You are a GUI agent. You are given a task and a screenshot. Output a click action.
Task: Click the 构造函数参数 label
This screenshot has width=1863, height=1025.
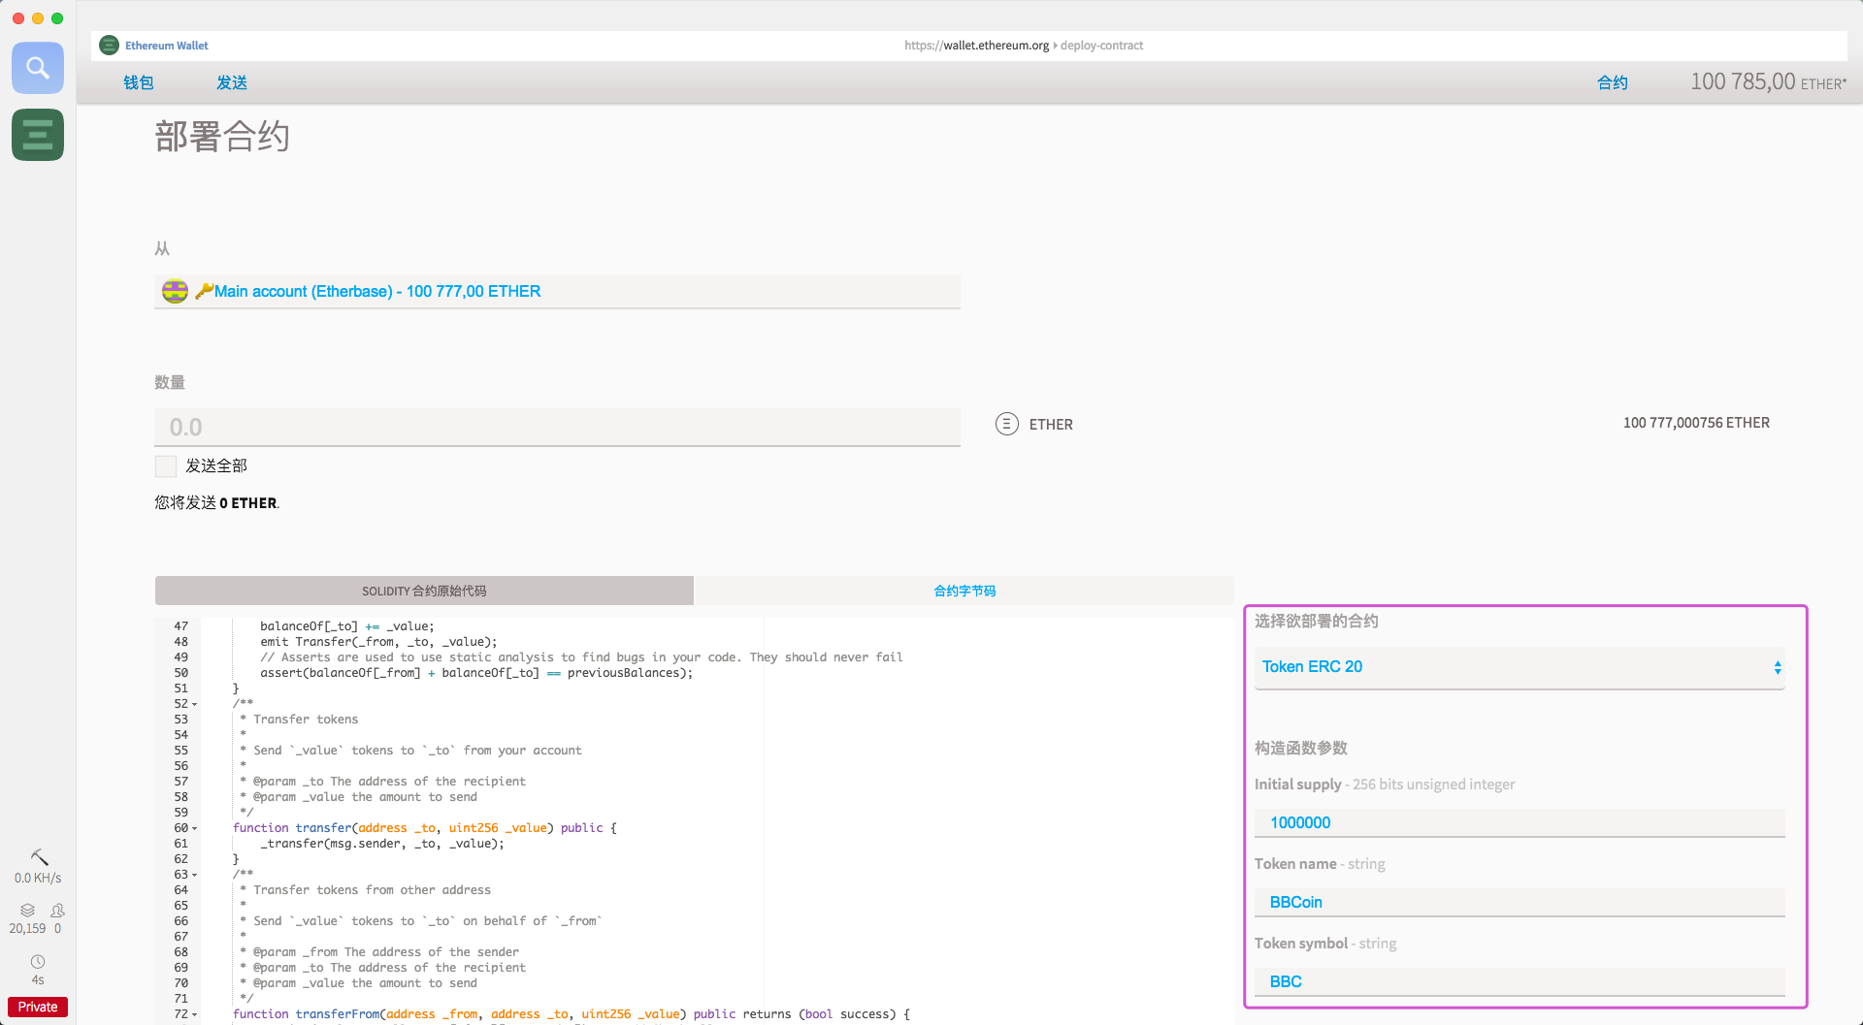point(1301,748)
